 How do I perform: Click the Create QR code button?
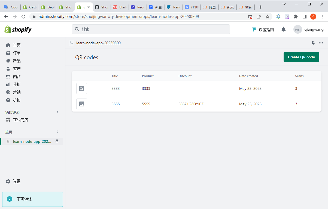click(x=301, y=57)
